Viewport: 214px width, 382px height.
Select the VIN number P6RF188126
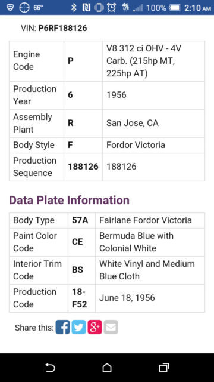click(62, 28)
